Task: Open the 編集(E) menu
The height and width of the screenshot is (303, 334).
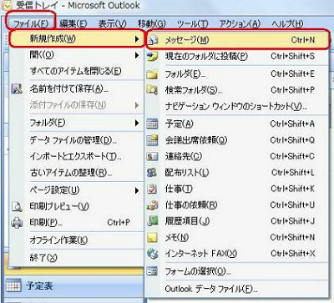Action: click(x=73, y=24)
